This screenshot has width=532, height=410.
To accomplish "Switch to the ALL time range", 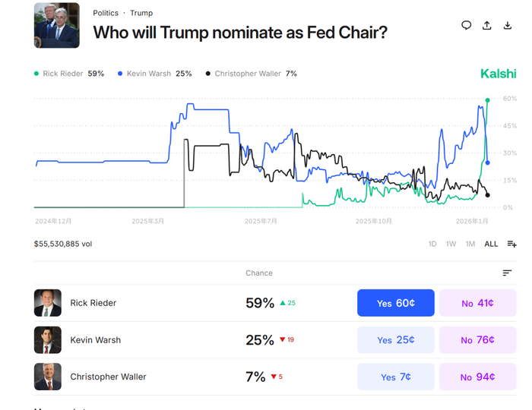I will tap(492, 244).
